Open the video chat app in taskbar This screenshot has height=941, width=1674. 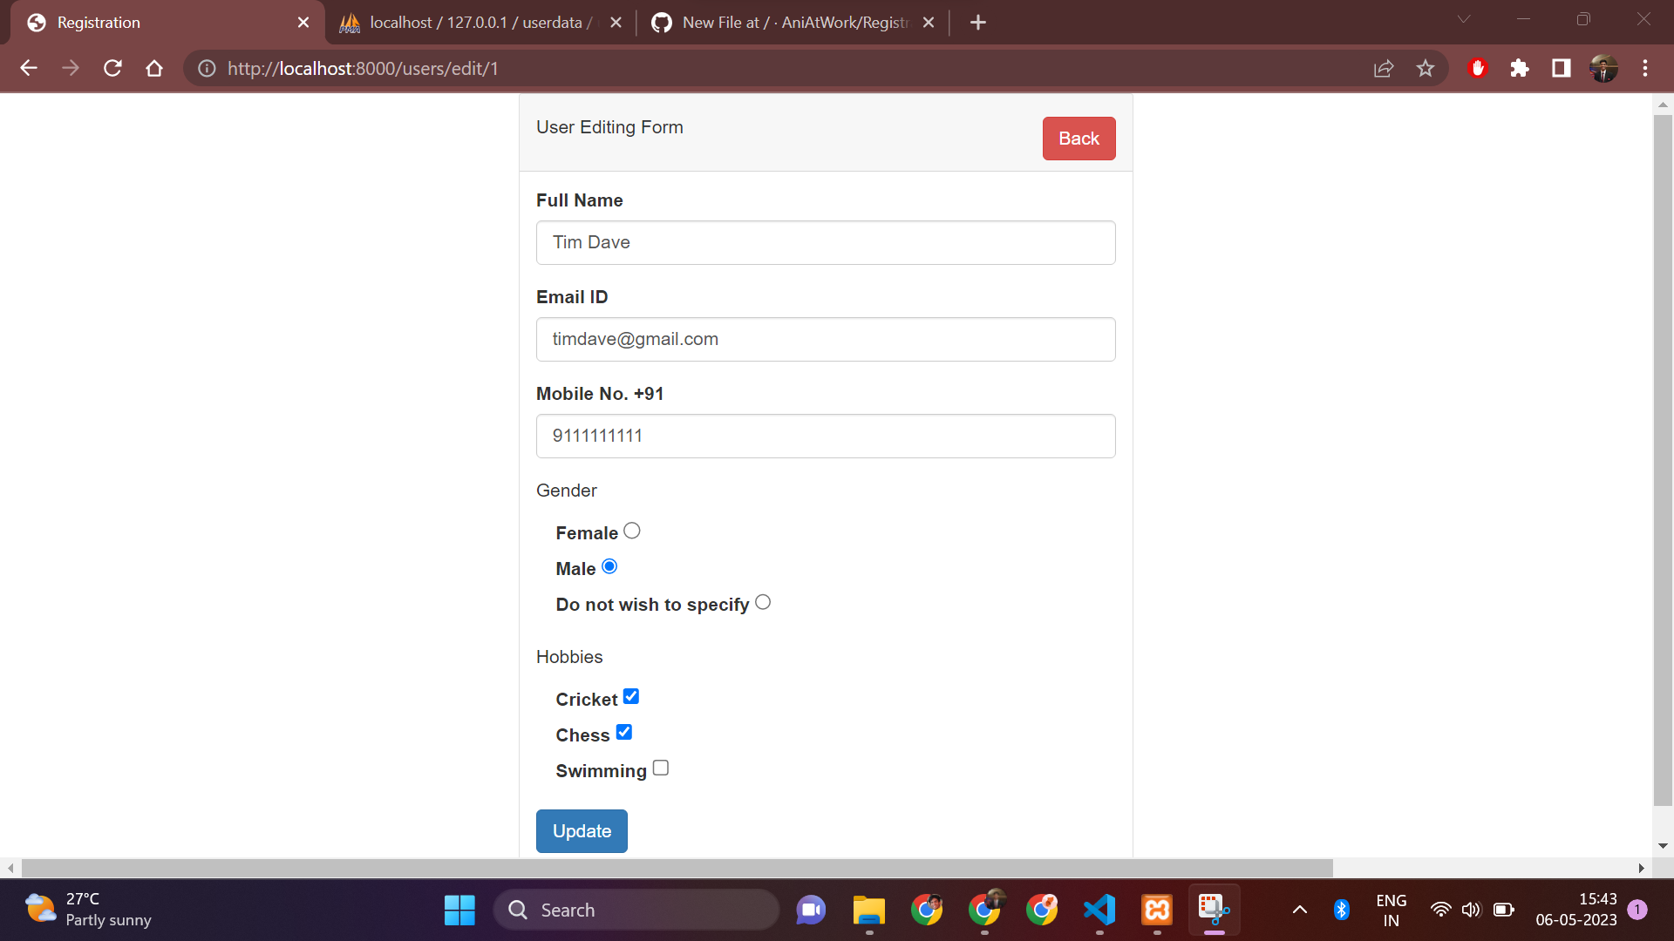[x=811, y=910]
